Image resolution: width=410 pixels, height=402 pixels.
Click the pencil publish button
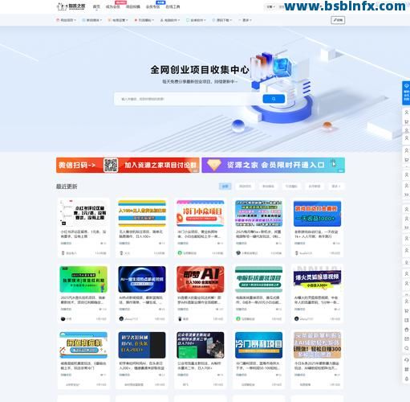click(338, 20)
